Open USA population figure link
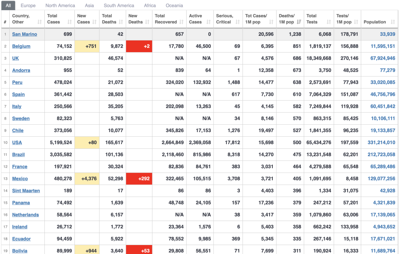This screenshot has width=399, height=254. pyautogui.click(x=381, y=143)
